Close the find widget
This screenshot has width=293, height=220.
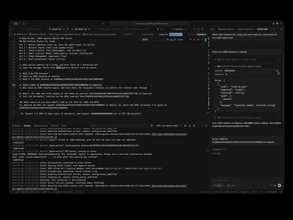pyautogui.click(x=204, y=39)
